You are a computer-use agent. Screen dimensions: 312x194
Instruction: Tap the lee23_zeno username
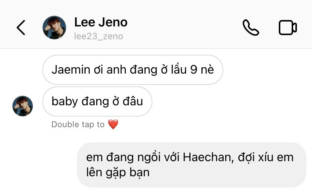point(98,36)
